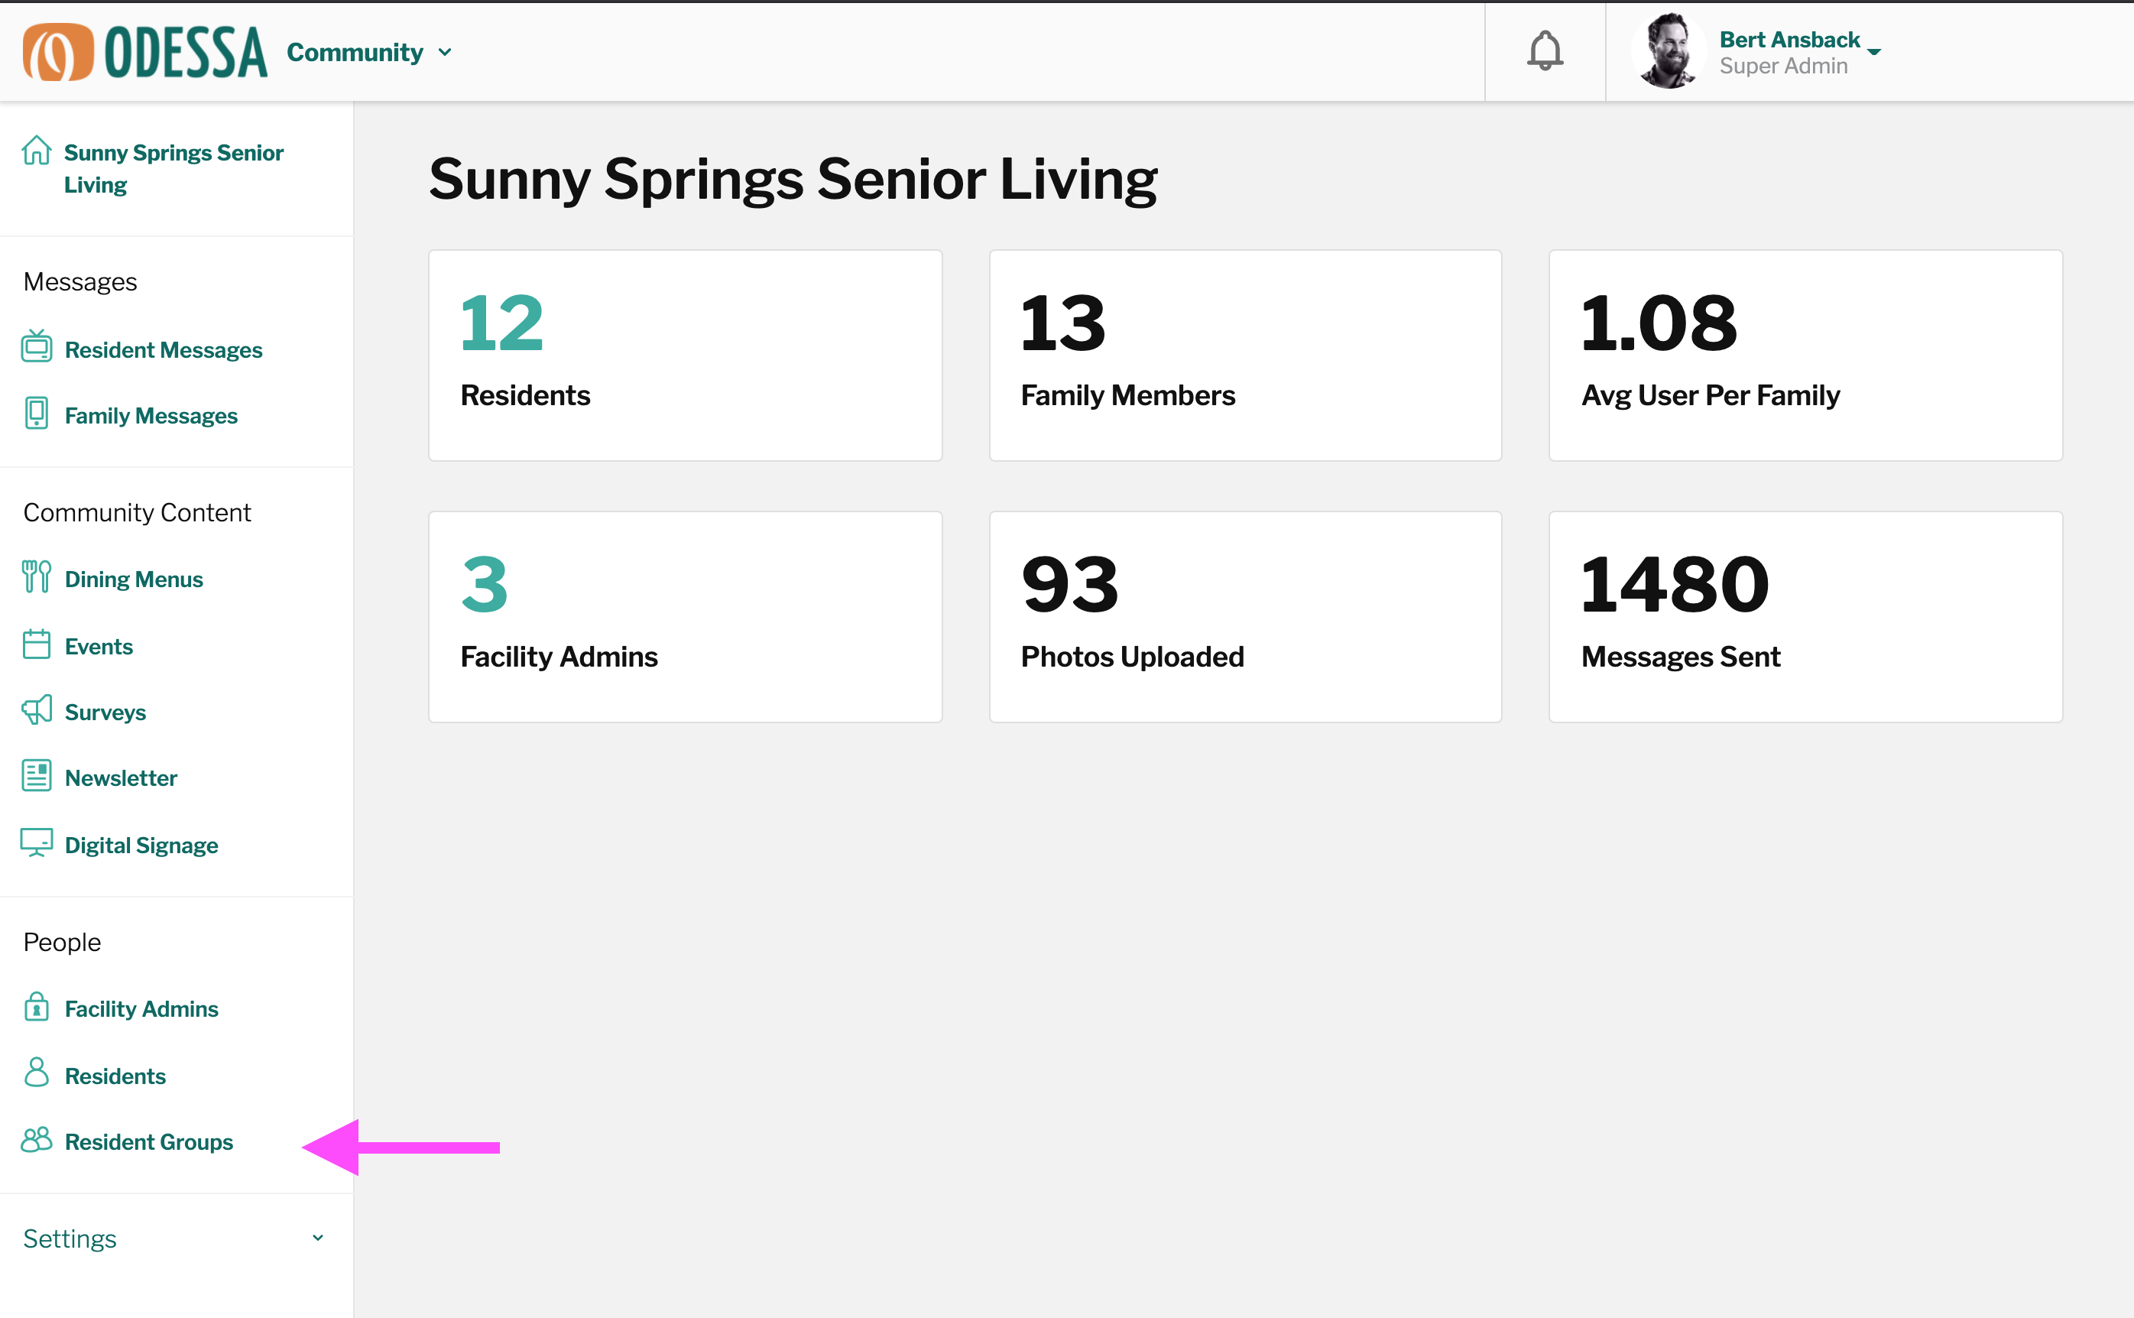Click the 1480 Messages Sent card
The height and width of the screenshot is (1318, 2134).
click(1805, 616)
